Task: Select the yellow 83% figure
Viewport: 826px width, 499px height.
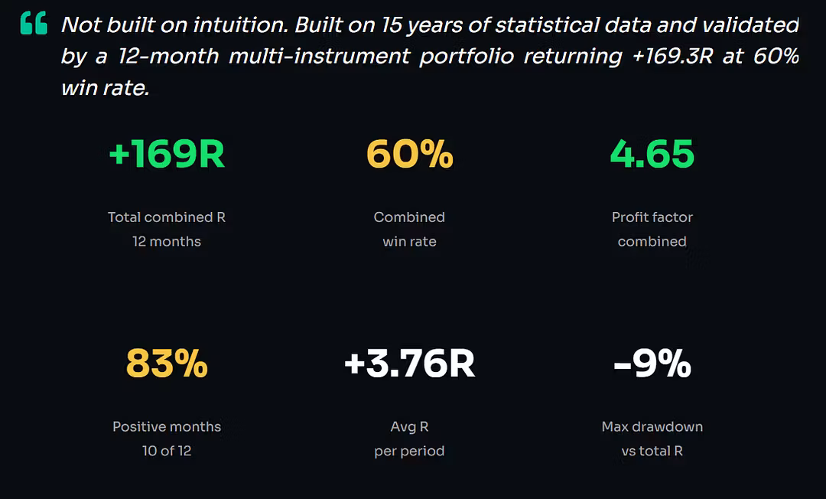Action: point(167,364)
